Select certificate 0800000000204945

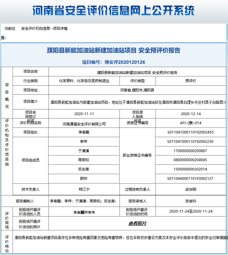click(190, 160)
